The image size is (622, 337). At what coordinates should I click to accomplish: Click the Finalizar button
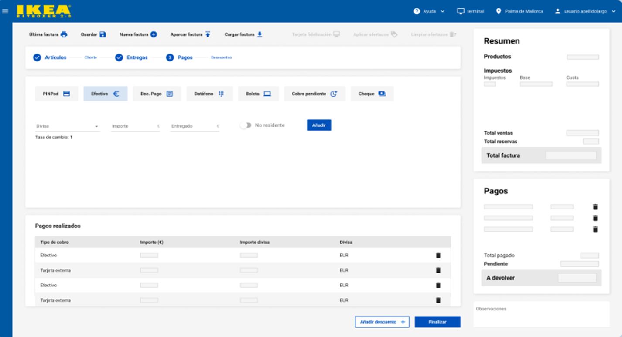click(437, 322)
